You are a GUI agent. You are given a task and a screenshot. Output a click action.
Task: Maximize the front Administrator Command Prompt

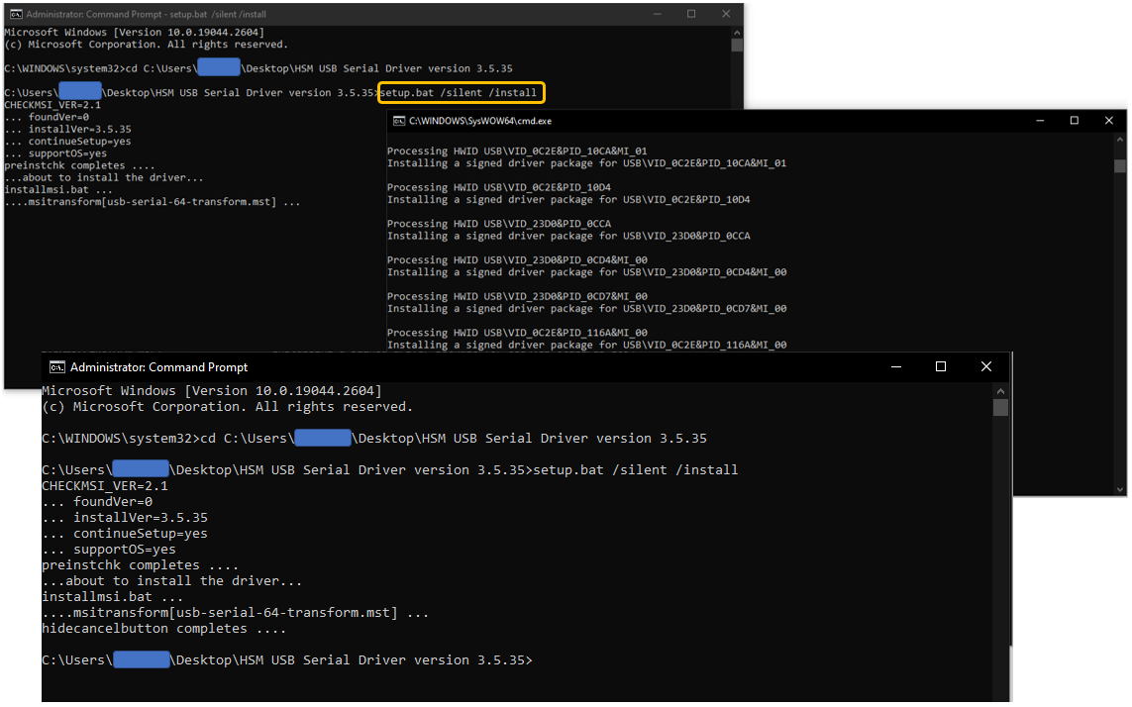(941, 365)
